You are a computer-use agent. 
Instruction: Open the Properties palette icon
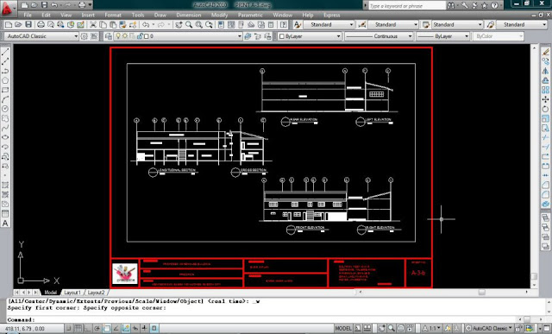click(x=221, y=25)
